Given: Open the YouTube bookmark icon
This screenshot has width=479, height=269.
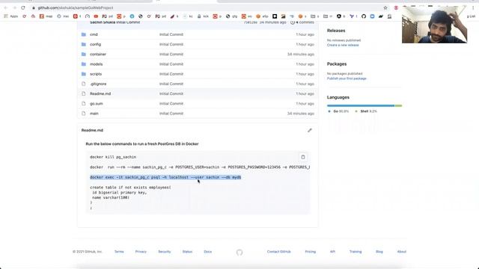Looking at the screenshot, I should [x=96, y=16].
